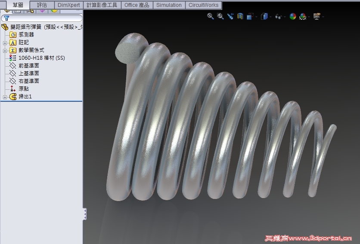Open the DisplayManager color ball tab

click(54, 11)
